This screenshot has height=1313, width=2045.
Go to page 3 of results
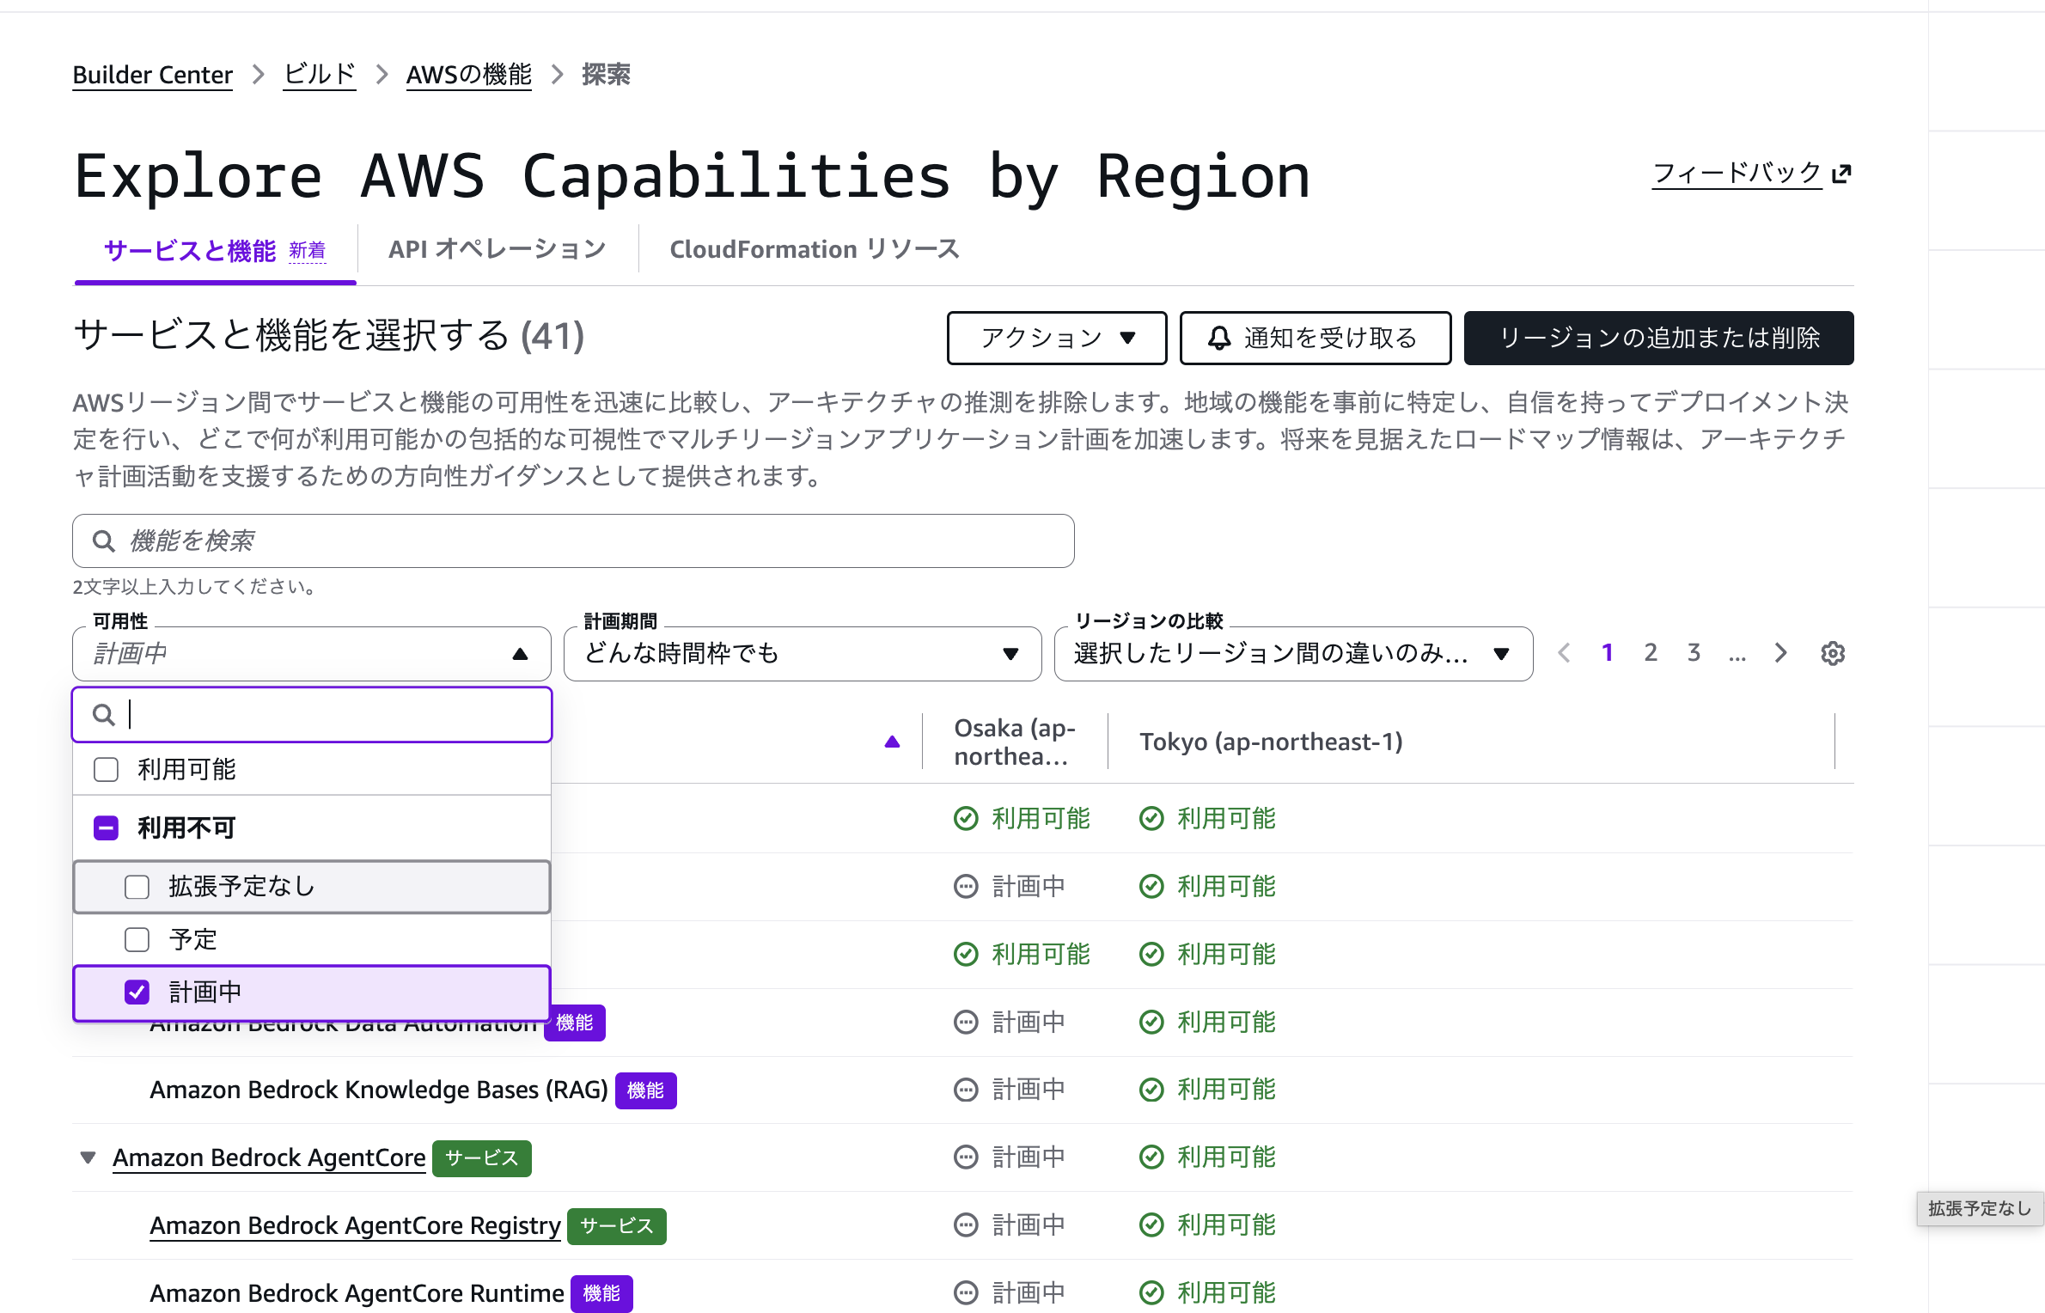point(1693,653)
